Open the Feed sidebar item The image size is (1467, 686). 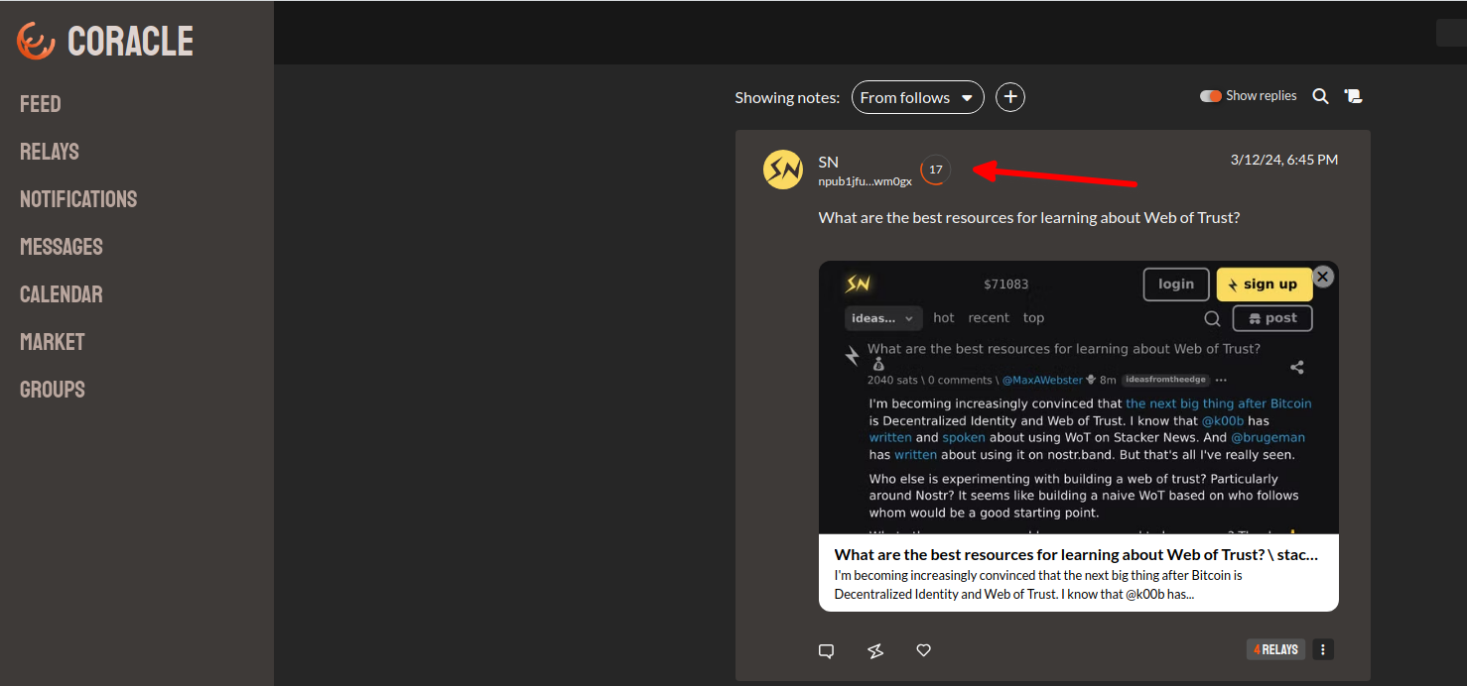pyautogui.click(x=41, y=104)
